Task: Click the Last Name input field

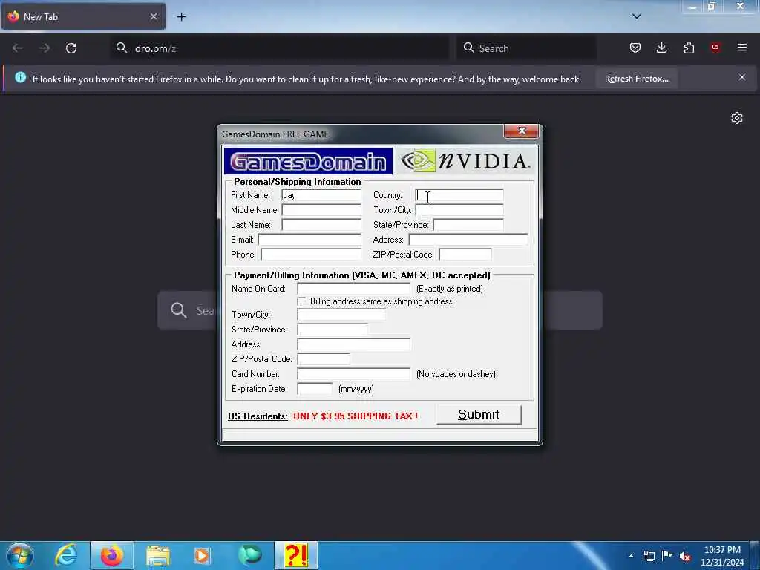Action: [x=321, y=225]
